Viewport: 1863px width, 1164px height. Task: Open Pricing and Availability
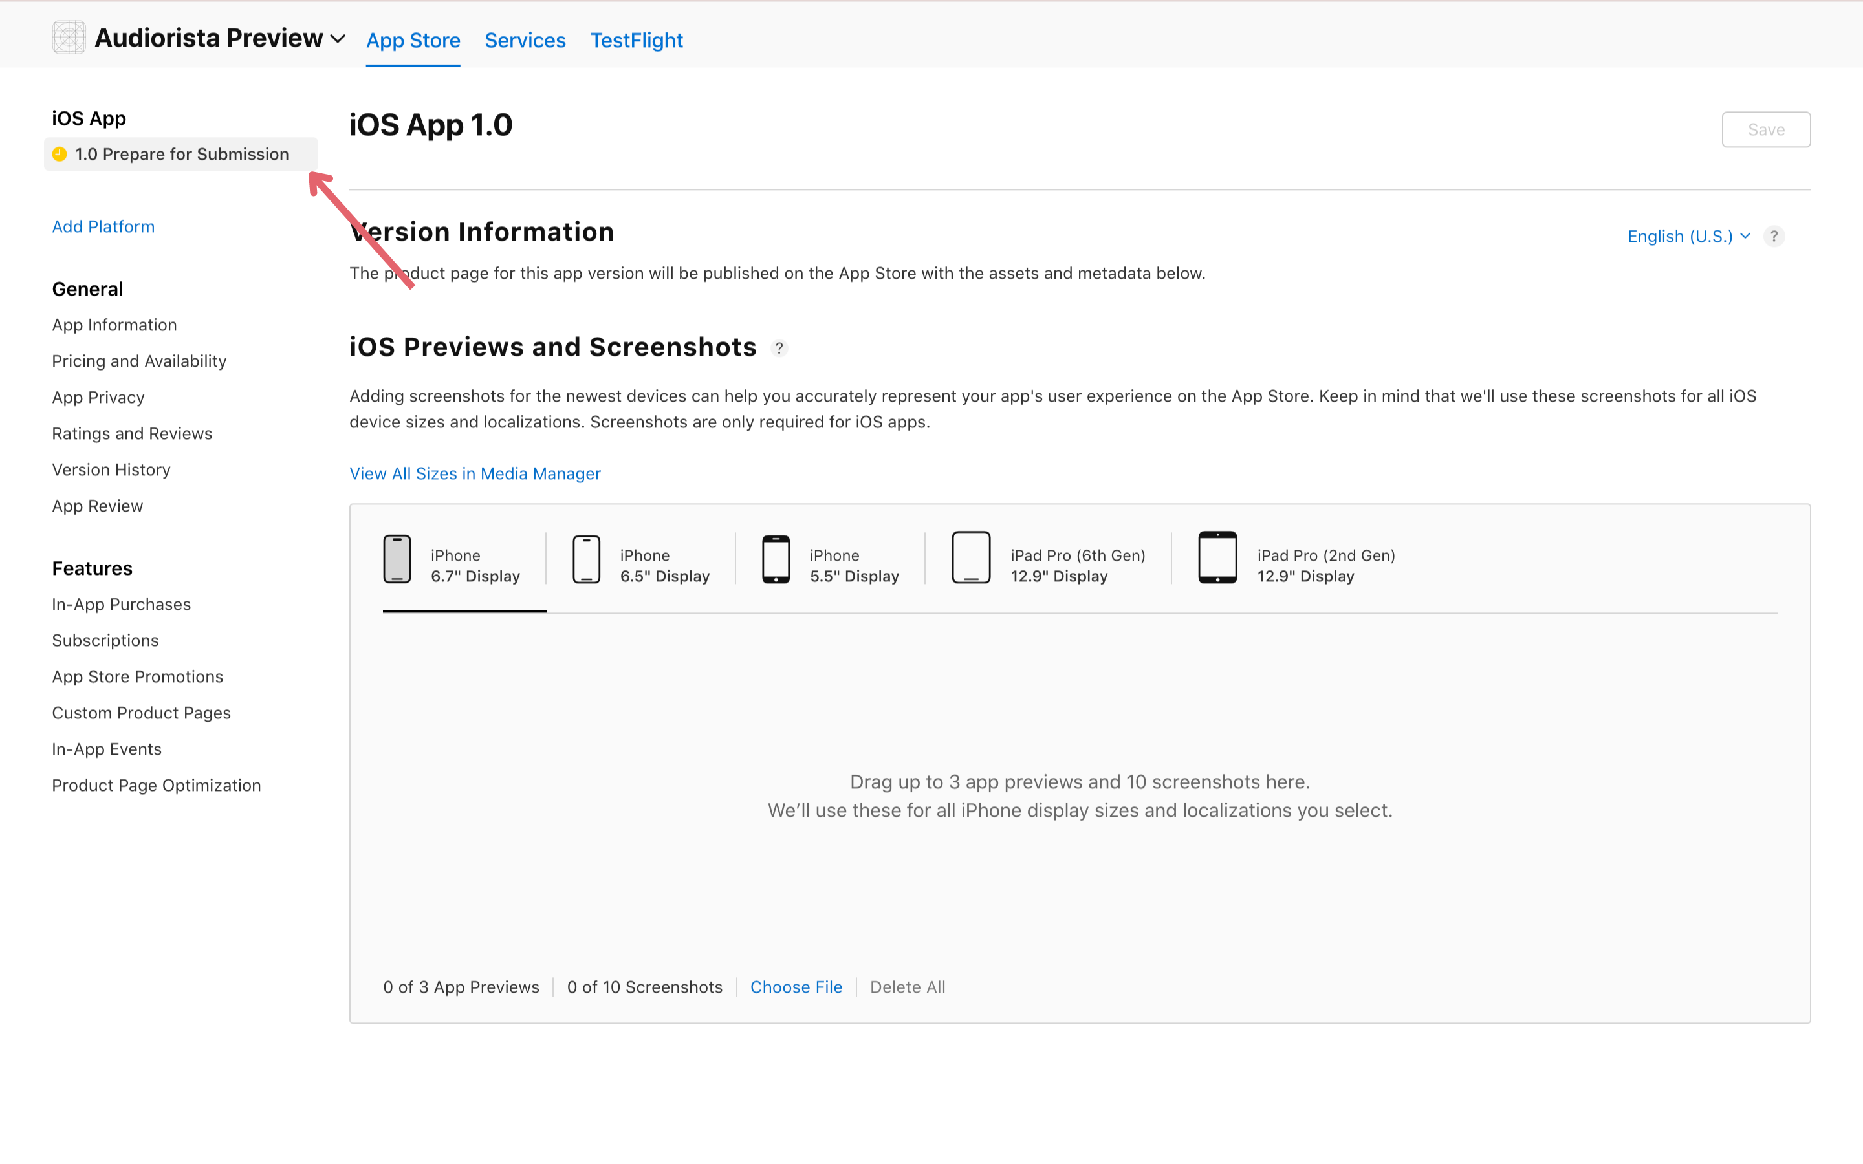coord(139,361)
